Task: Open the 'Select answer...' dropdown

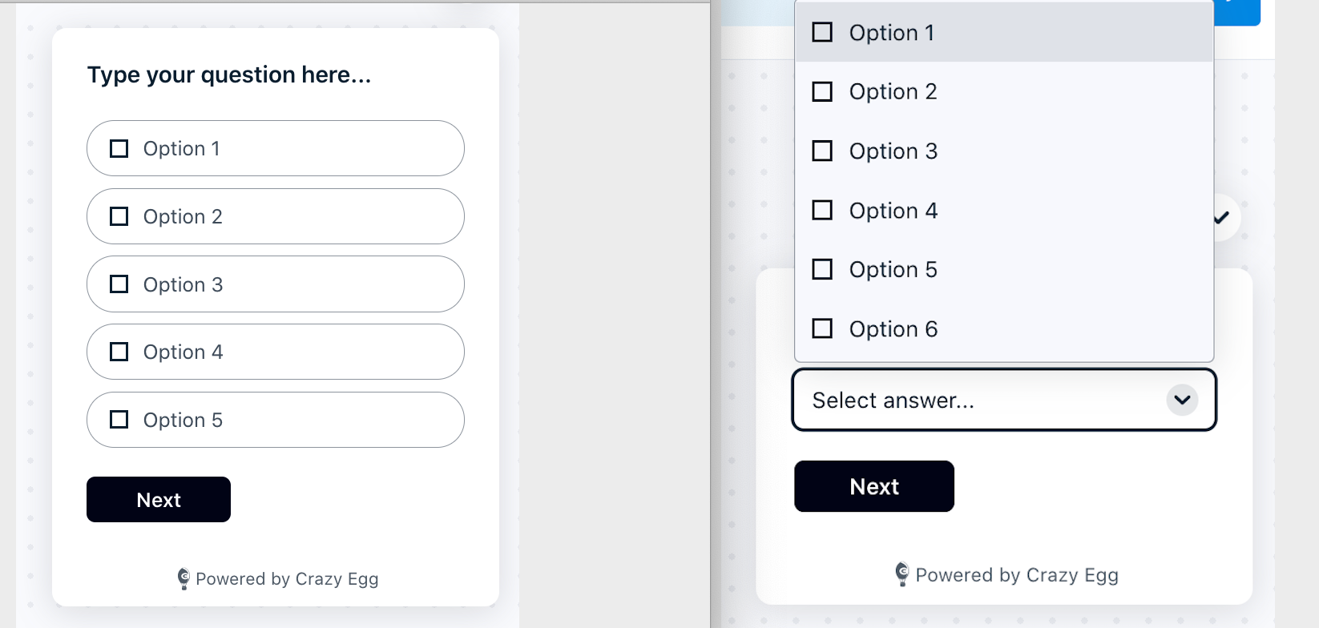Action: pyautogui.click(x=1004, y=400)
